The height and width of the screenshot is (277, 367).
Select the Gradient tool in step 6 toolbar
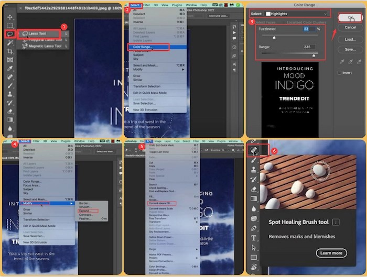tap(254, 198)
